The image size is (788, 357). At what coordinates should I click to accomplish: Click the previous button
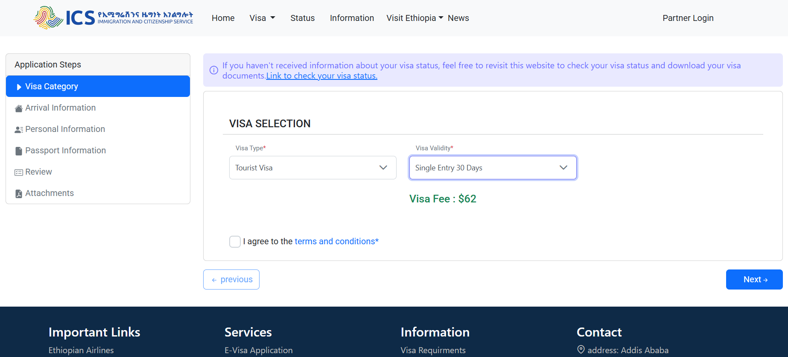click(x=231, y=279)
